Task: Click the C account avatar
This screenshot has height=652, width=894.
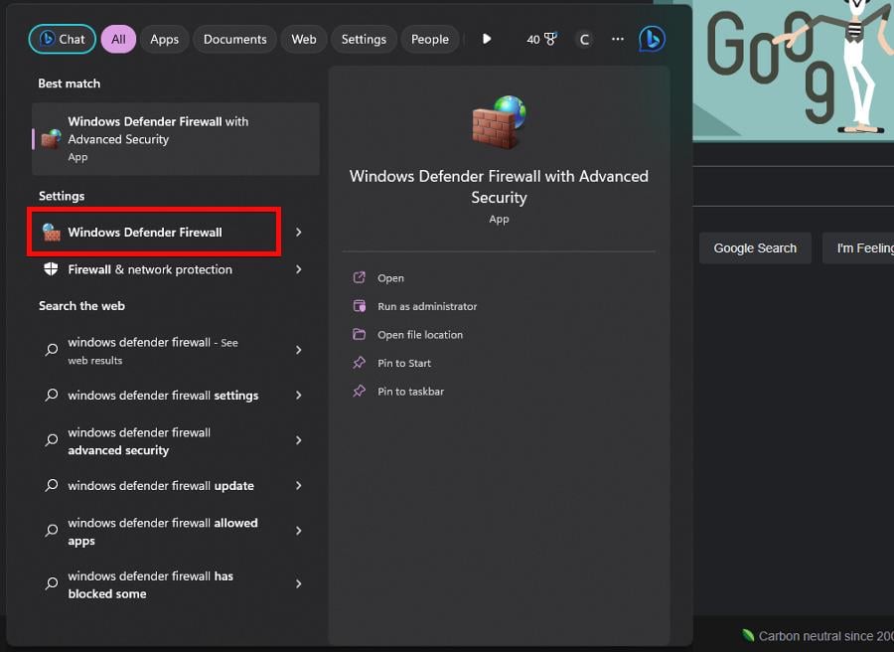Action: (584, 40)
